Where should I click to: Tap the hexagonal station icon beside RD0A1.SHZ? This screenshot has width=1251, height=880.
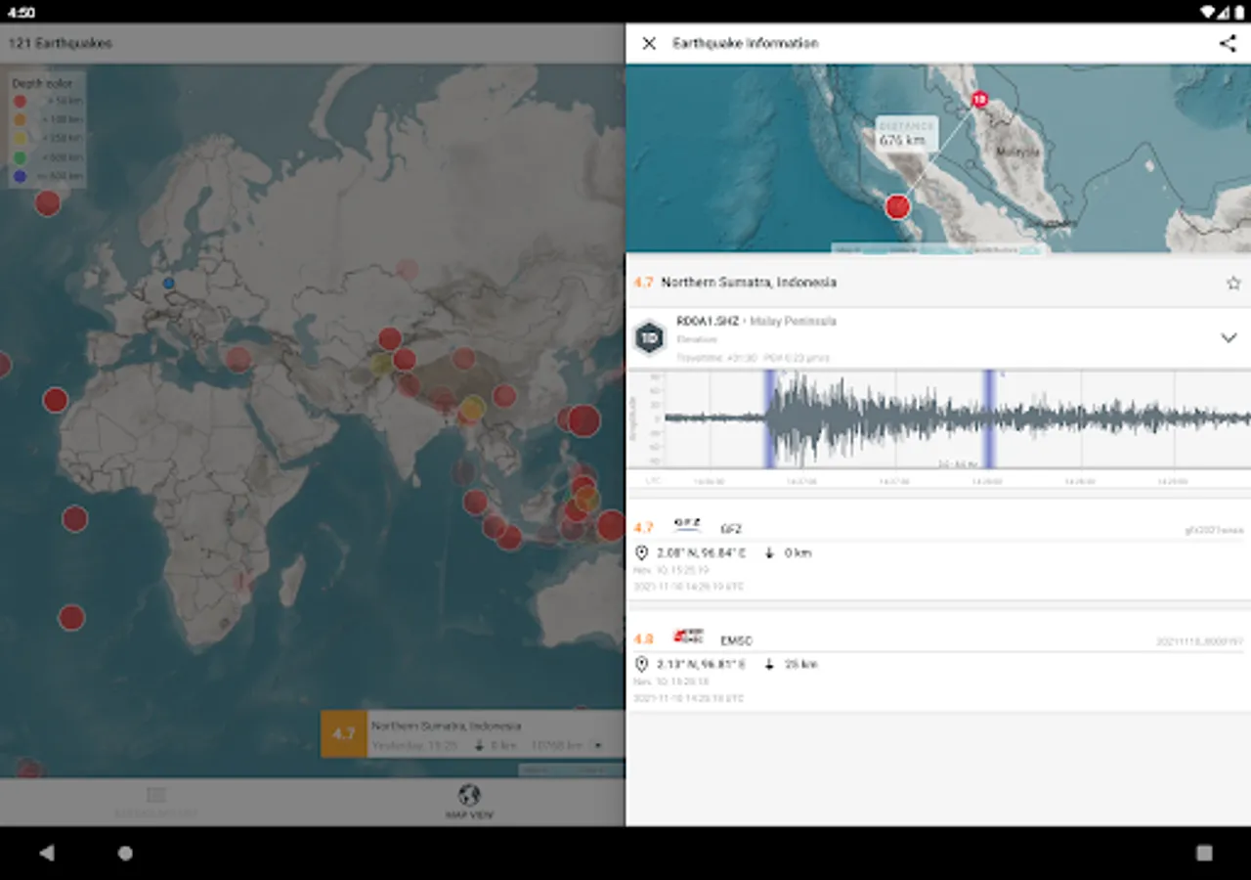coord(650,338)
